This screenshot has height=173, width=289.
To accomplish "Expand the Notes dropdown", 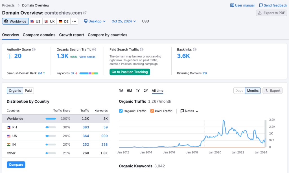I will pyautogui.click(x=189, y=111).
